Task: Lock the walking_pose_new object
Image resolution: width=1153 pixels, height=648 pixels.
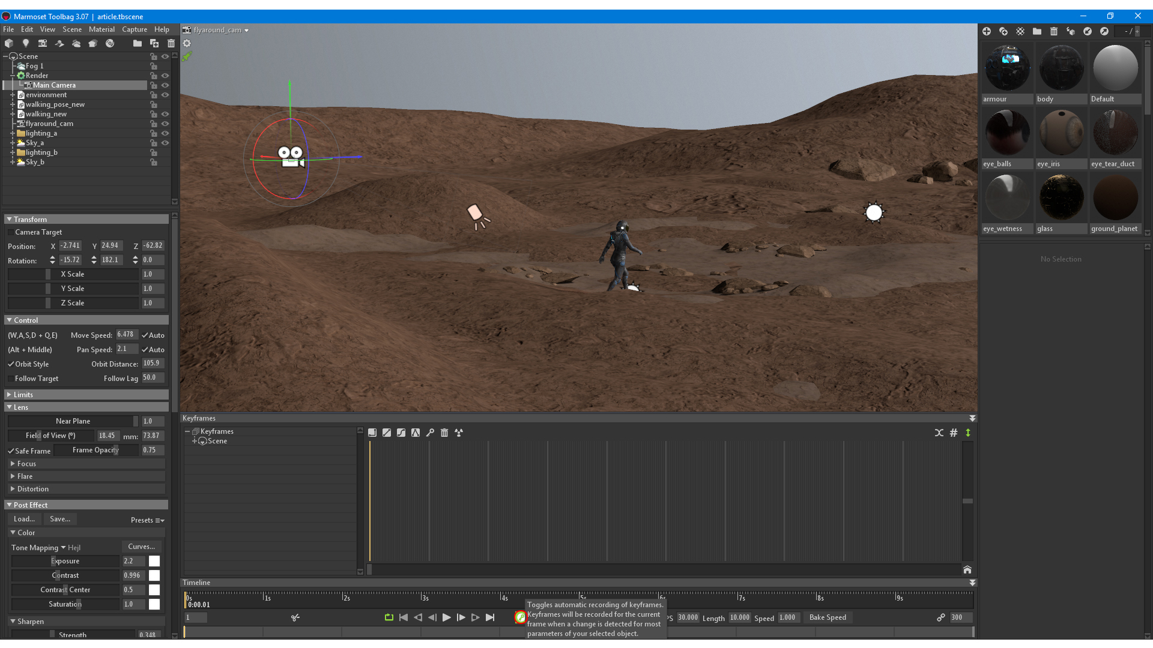Action: (154, 104)
